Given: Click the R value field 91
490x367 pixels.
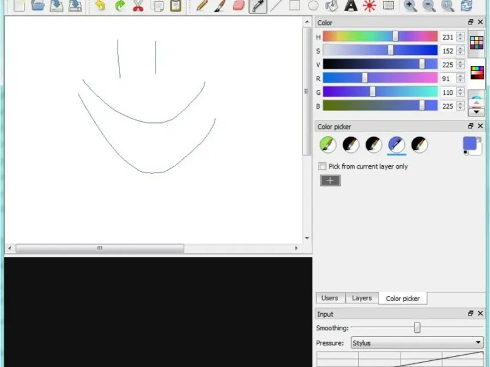Looking at the screenshot, I should tap(448, 78).
